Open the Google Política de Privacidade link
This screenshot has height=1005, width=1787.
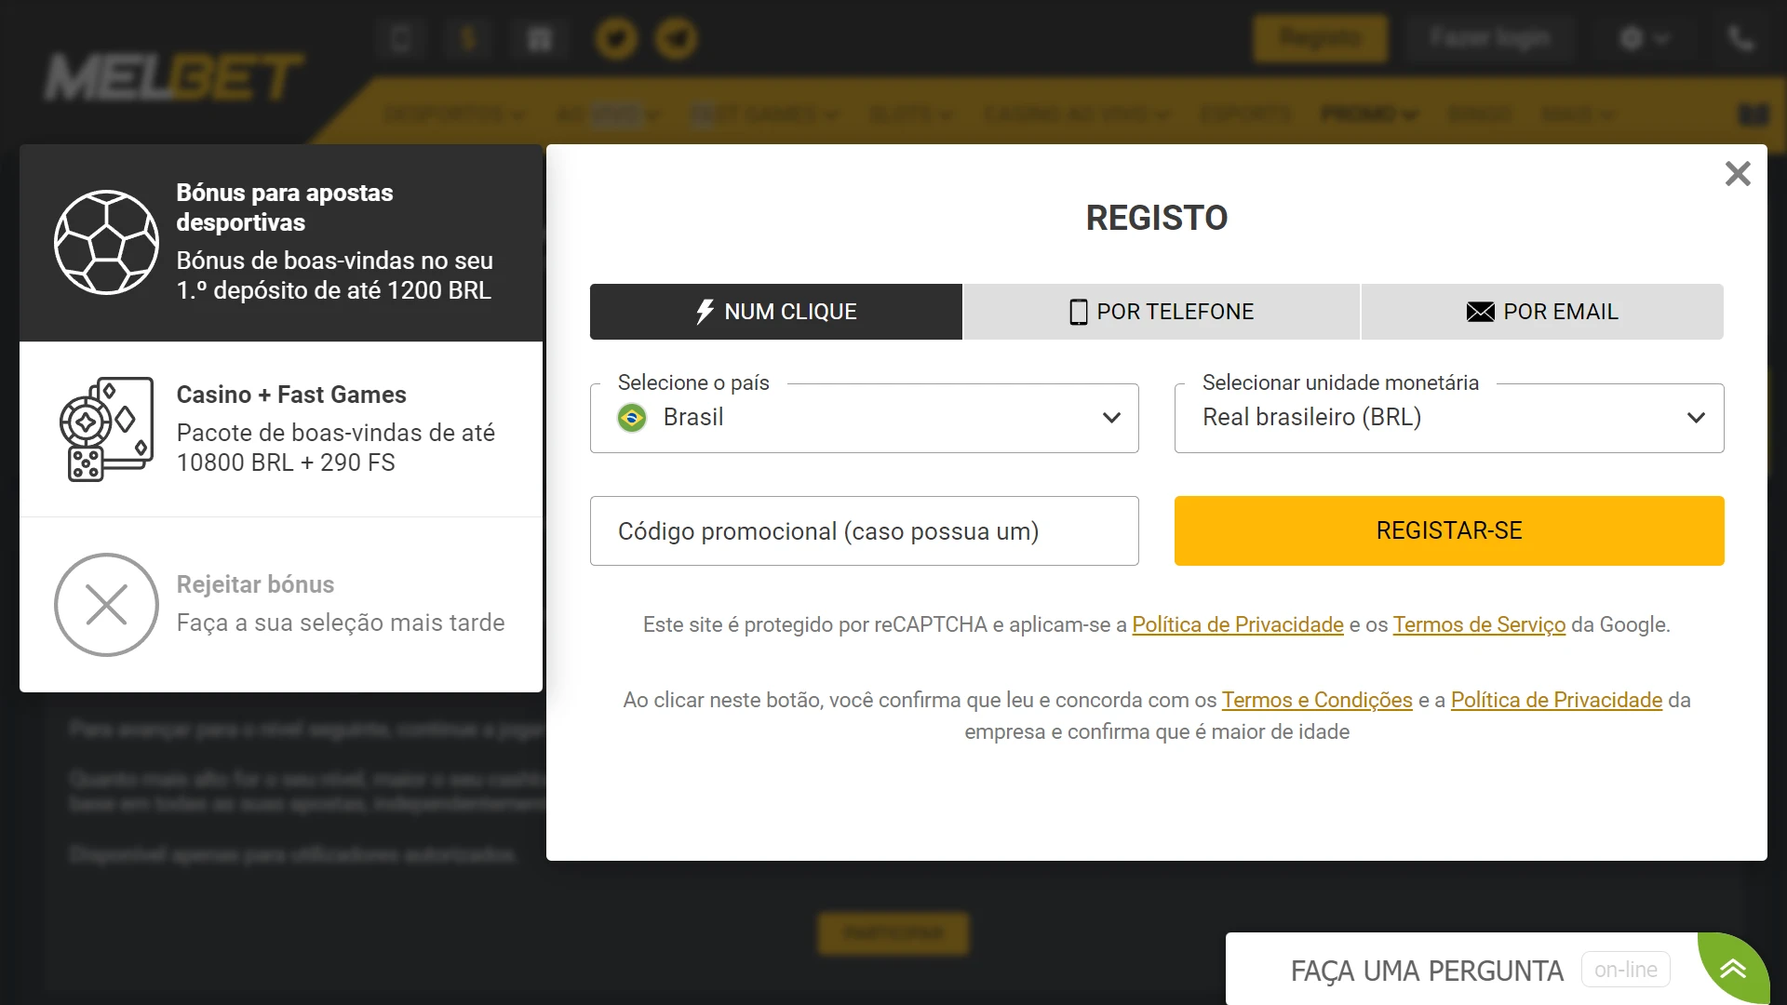click(1238, 624)
